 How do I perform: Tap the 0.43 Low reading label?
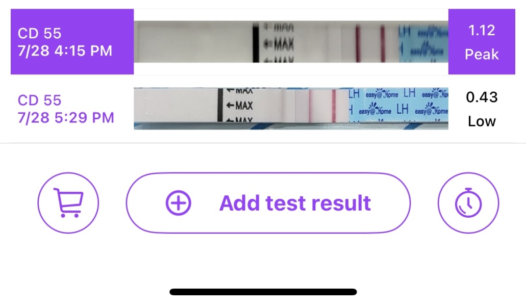tap(482, 108)
